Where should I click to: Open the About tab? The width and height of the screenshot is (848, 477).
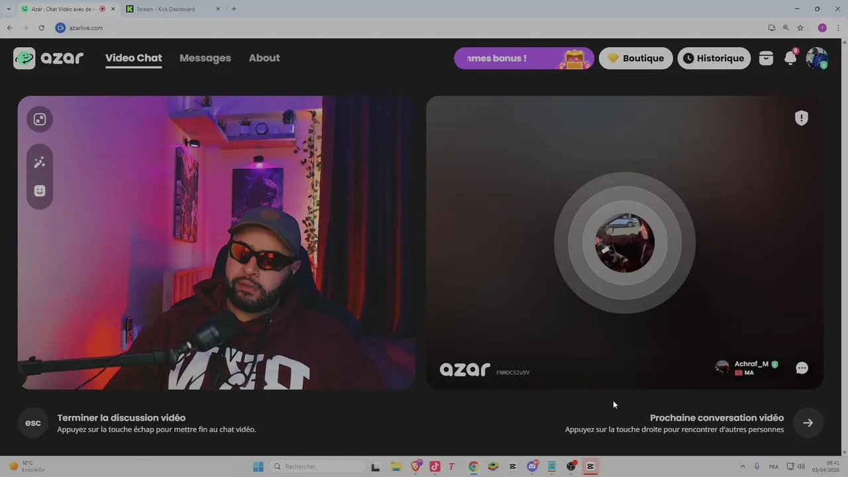coord(264,58)
